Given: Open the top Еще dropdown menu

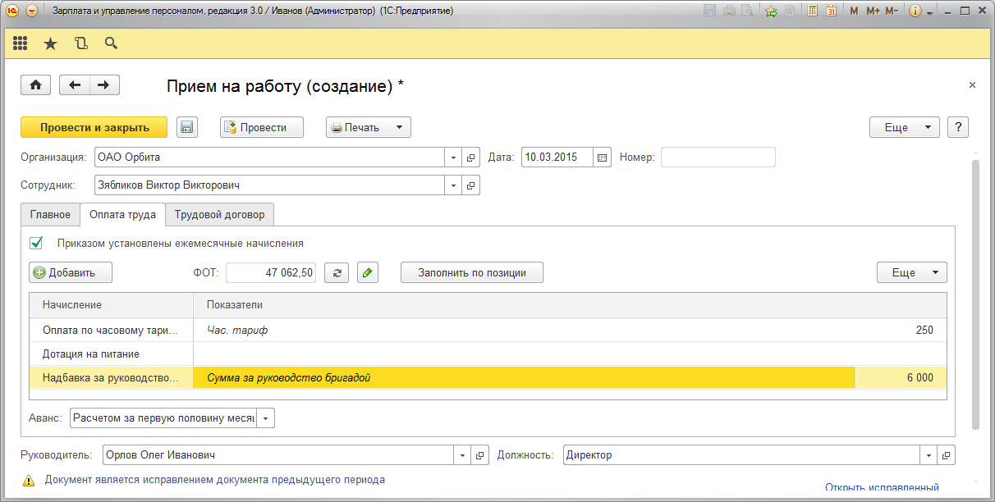Looking at the screenshot, I should (x=905, y=127).
